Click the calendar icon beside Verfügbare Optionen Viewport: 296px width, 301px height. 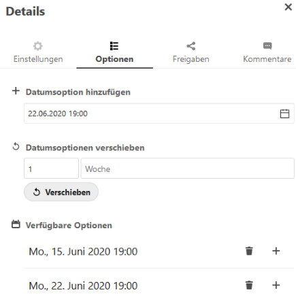point(16,224)
